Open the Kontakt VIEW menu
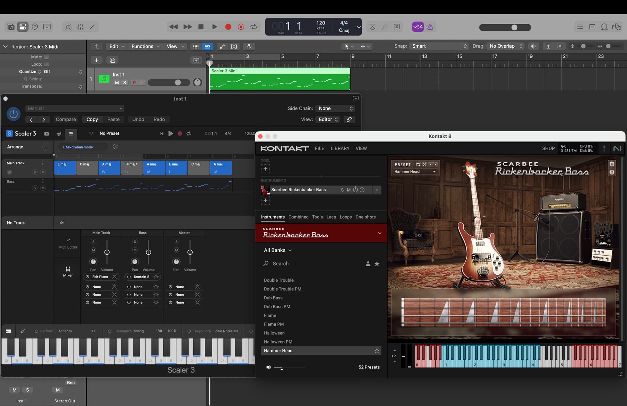Viewport: 627px width, 406px height. pyautogui.click(x=361, y=148)
